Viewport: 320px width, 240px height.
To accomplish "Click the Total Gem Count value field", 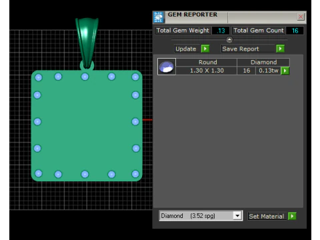I will (295, 31).
